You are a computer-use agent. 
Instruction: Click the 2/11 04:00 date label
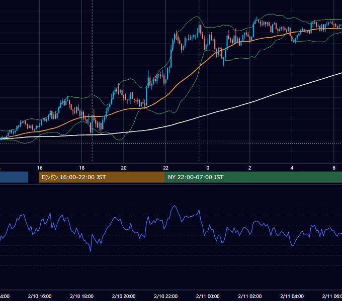click(x=292, y=296)
